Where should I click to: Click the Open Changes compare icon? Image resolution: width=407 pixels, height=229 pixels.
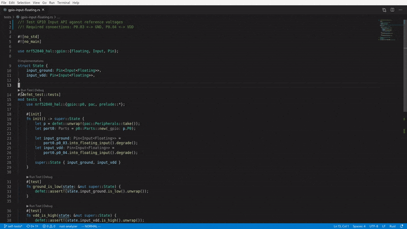(x=384, y=10)
